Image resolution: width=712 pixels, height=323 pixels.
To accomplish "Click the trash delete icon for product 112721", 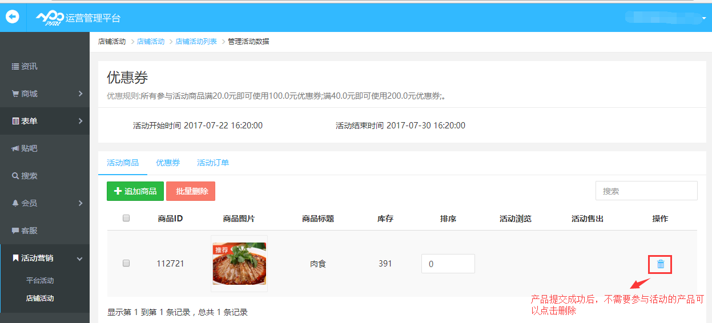I will click(x=661, y=264).
